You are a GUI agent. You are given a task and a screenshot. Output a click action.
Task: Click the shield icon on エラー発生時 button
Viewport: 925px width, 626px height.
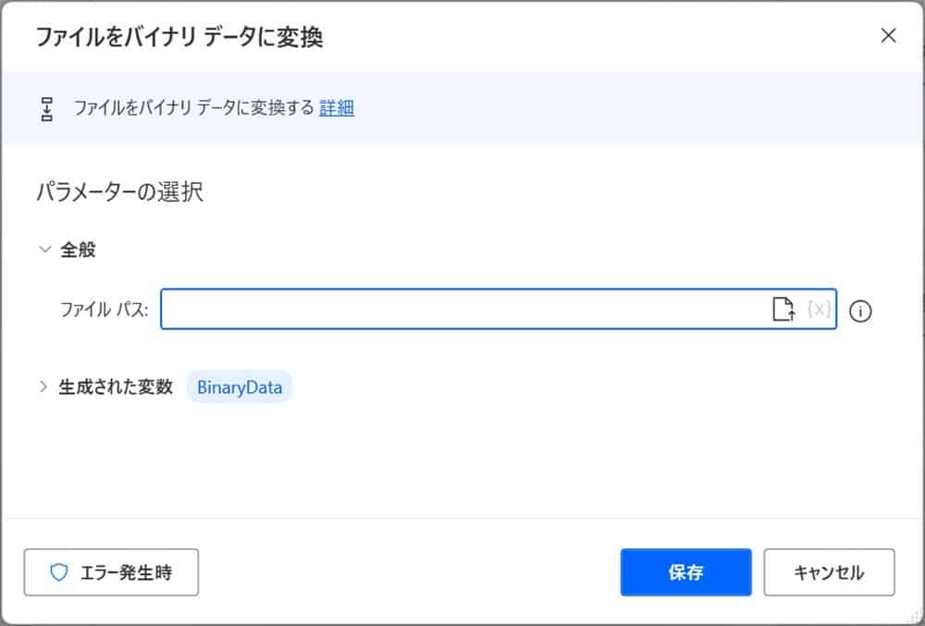click(x=58, y=572)
